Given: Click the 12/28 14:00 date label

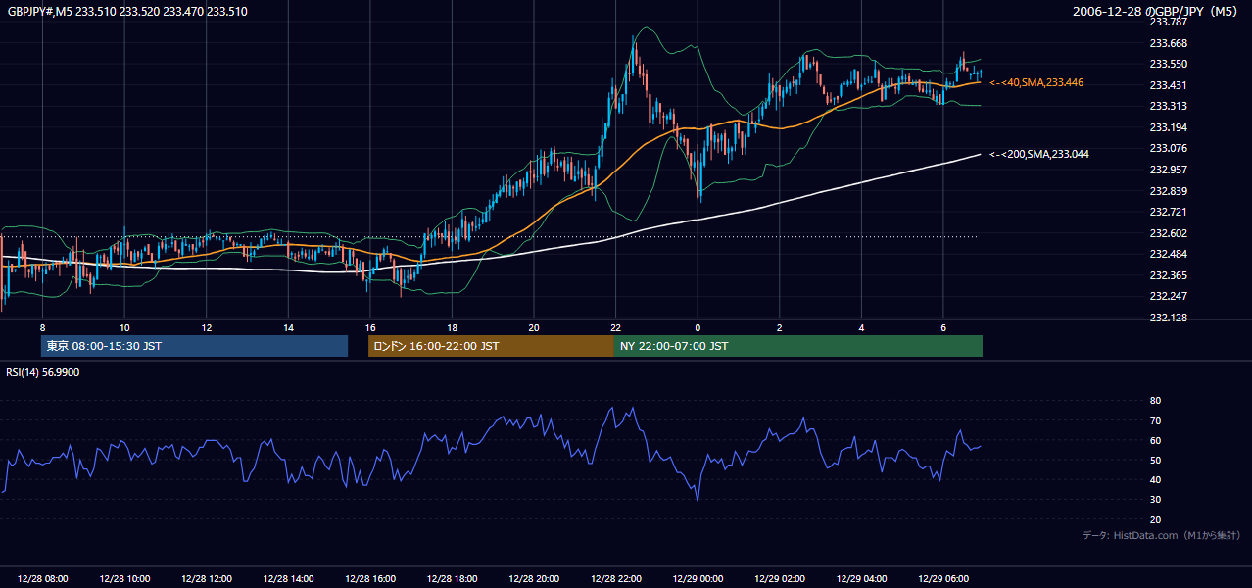Looking at the screenshot, I should [288, 579].
